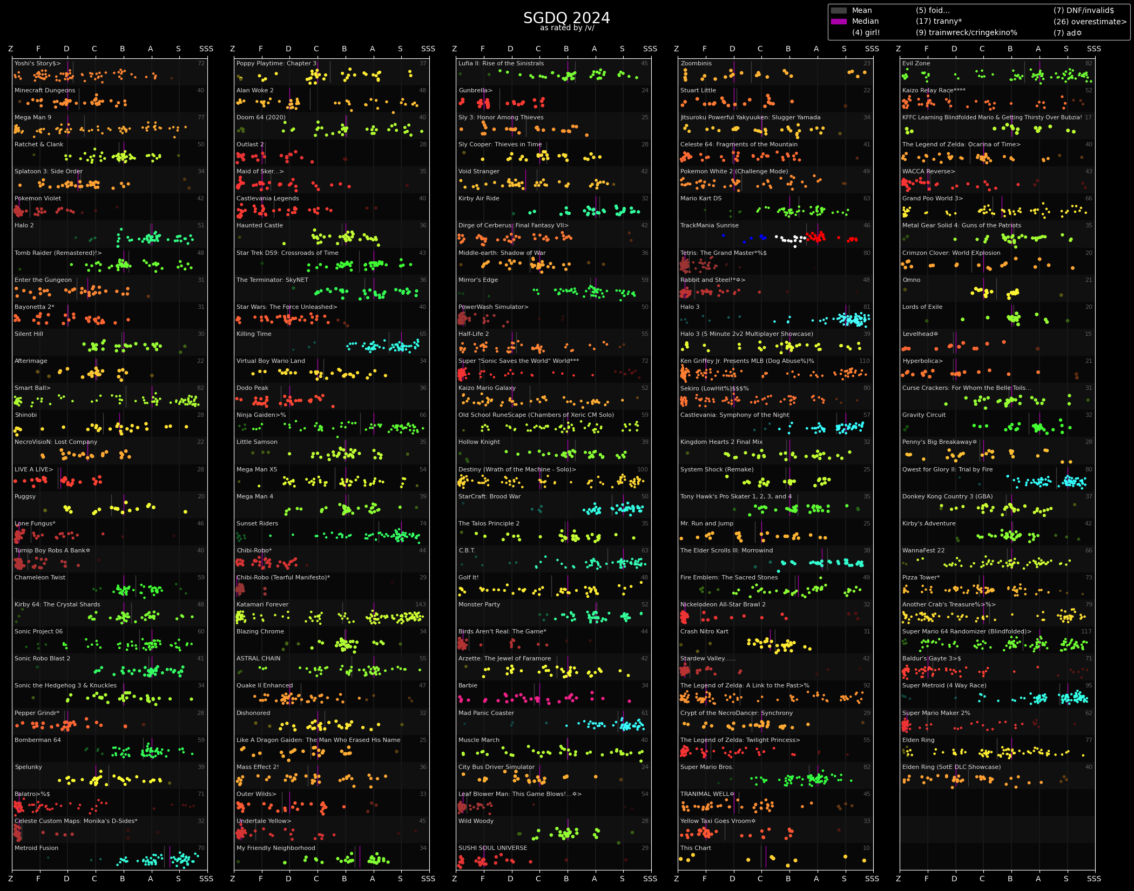Screen dimensions: 1134x891
Task: Click the 'Lufia II: Rise of the Sinistrals' title
Action: [501, 64]
